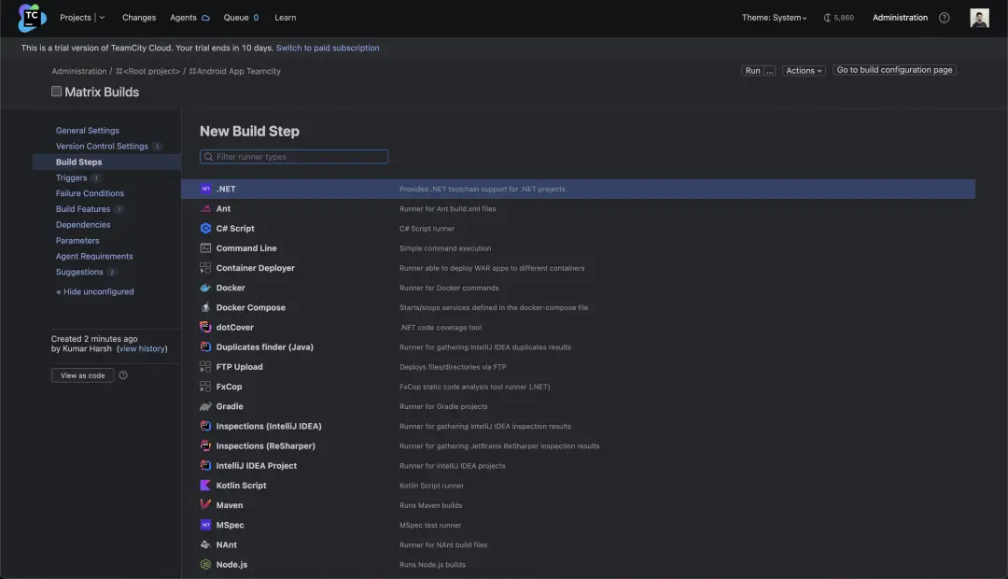Viewport: 1008px width, 579px height.
Task: Open Run options ellipsis button
Action: (769, 71)
